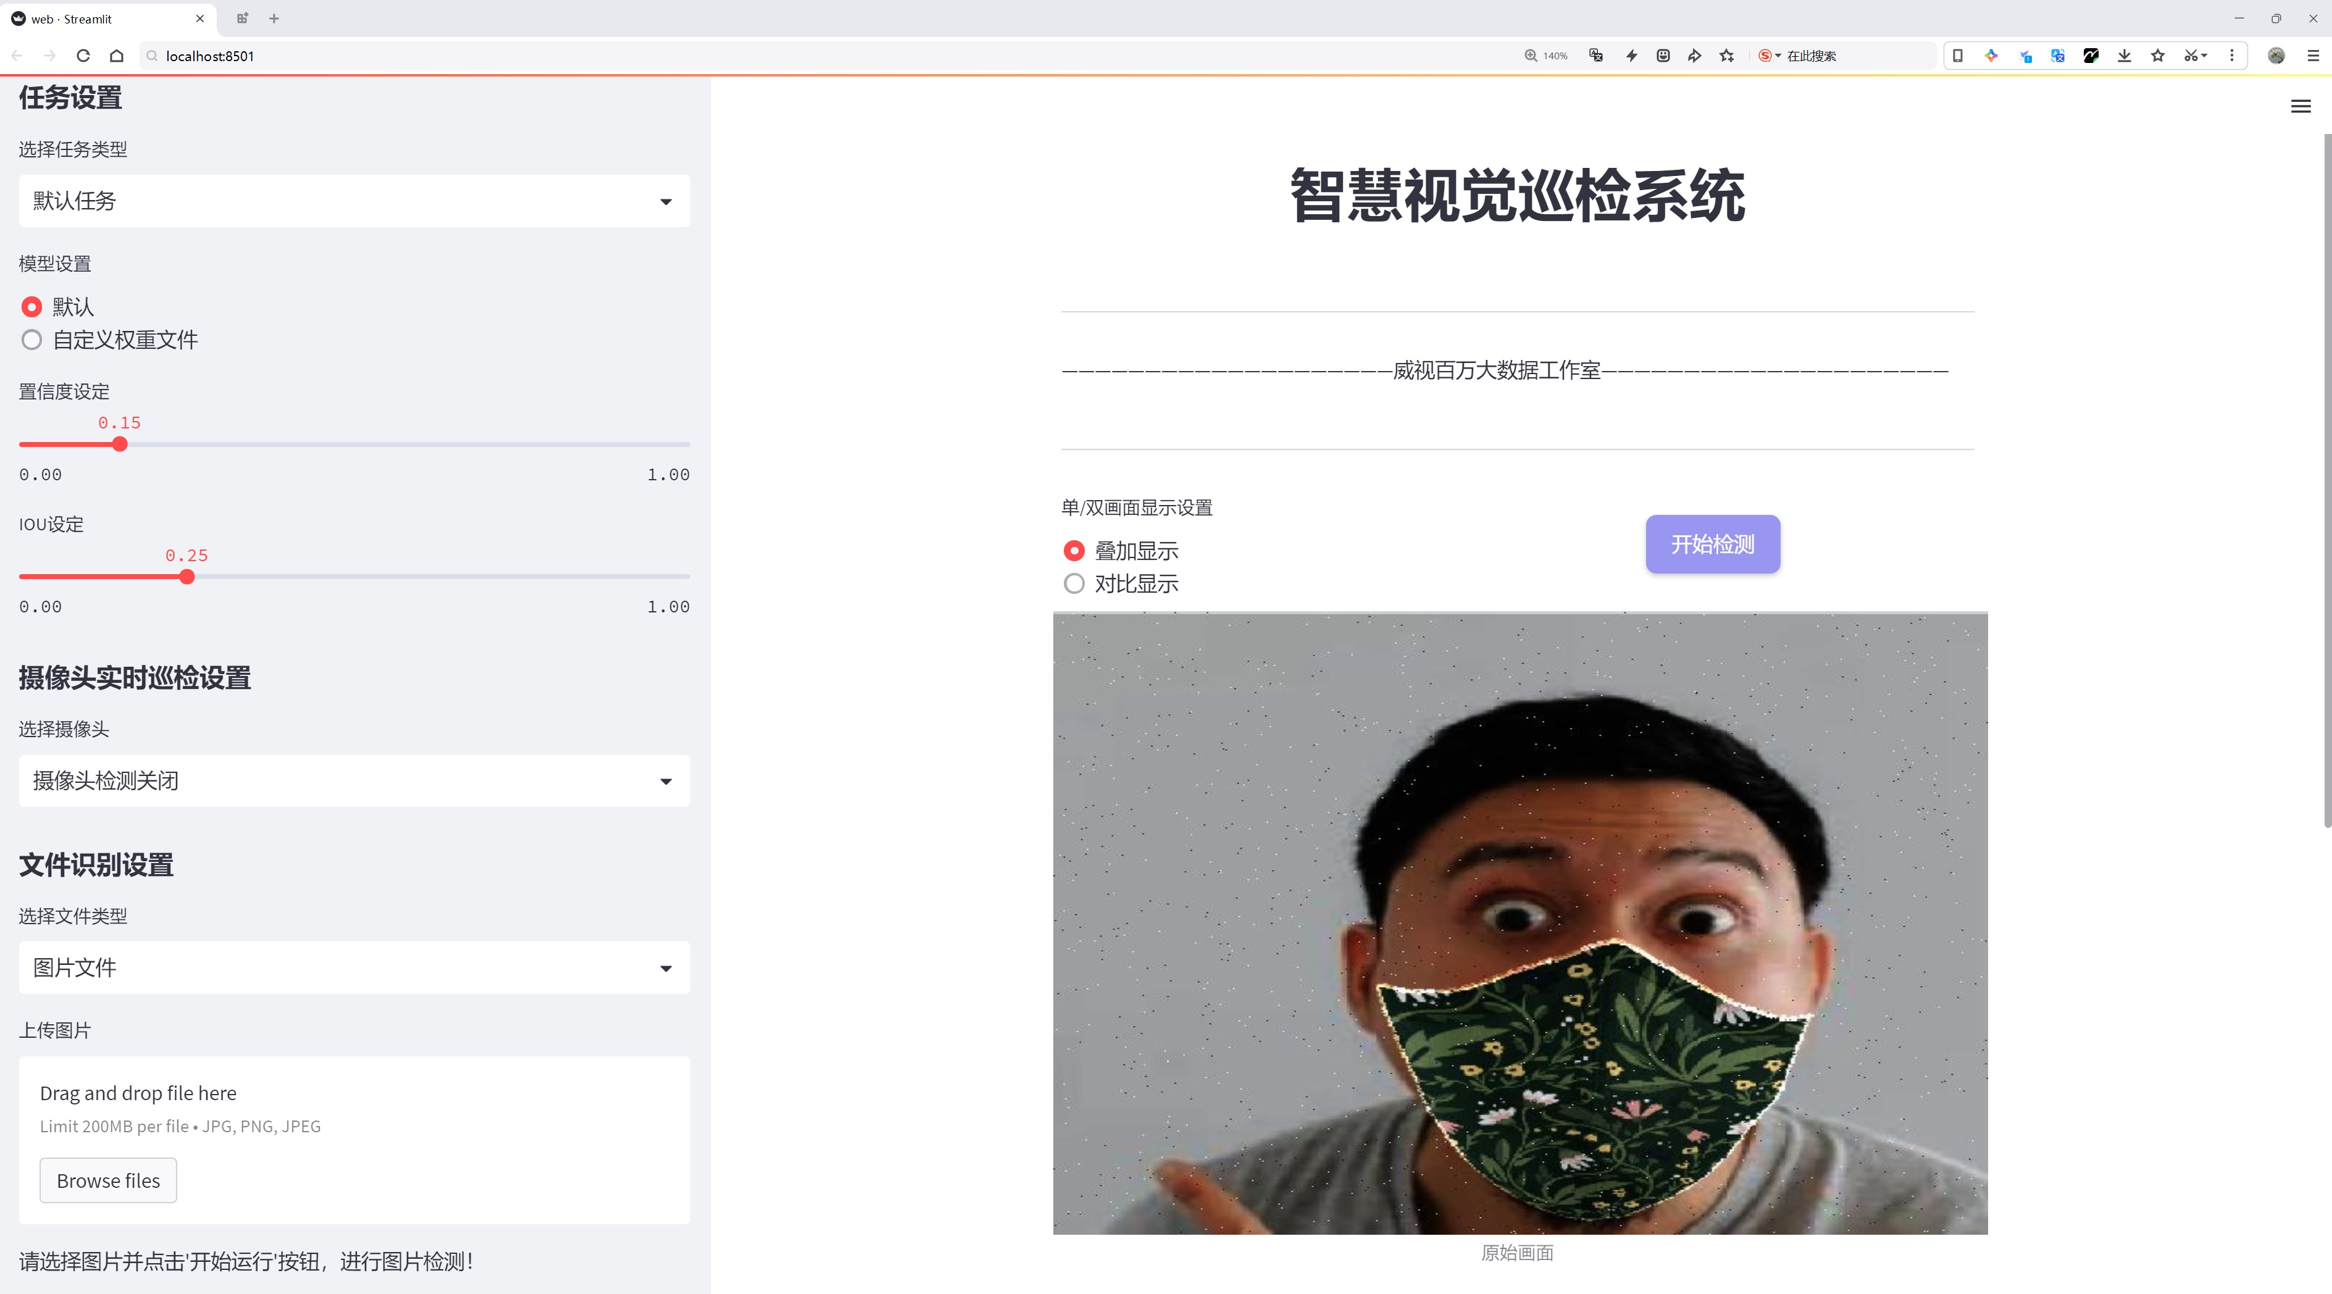Go to the browser home page
2332x1294 pixels.
coord(117,56)
